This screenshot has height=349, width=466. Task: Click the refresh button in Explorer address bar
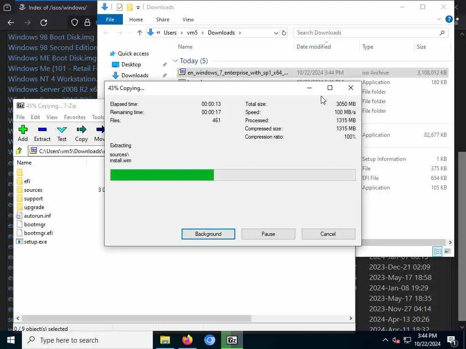coord(284,33)
